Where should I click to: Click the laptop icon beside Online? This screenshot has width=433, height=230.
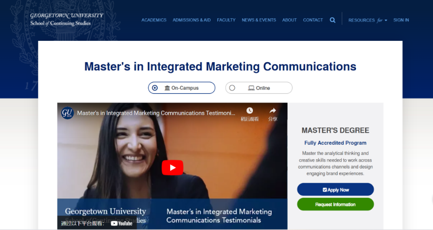coord(251,88)
